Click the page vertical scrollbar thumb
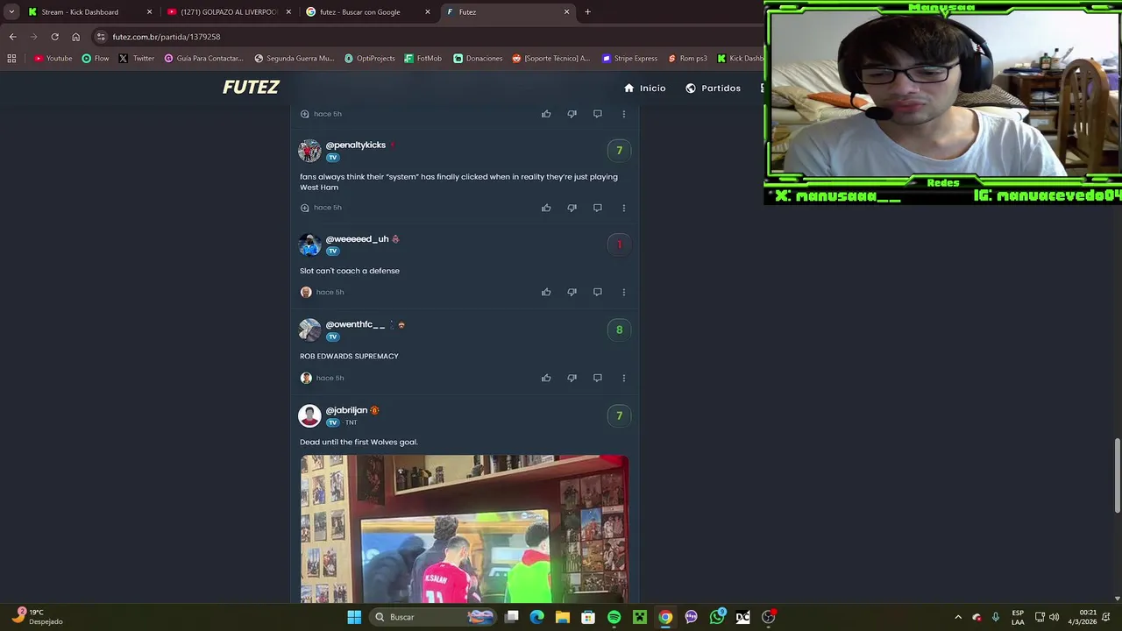This screenshot has height=631, width=1122. [1117, 477]
